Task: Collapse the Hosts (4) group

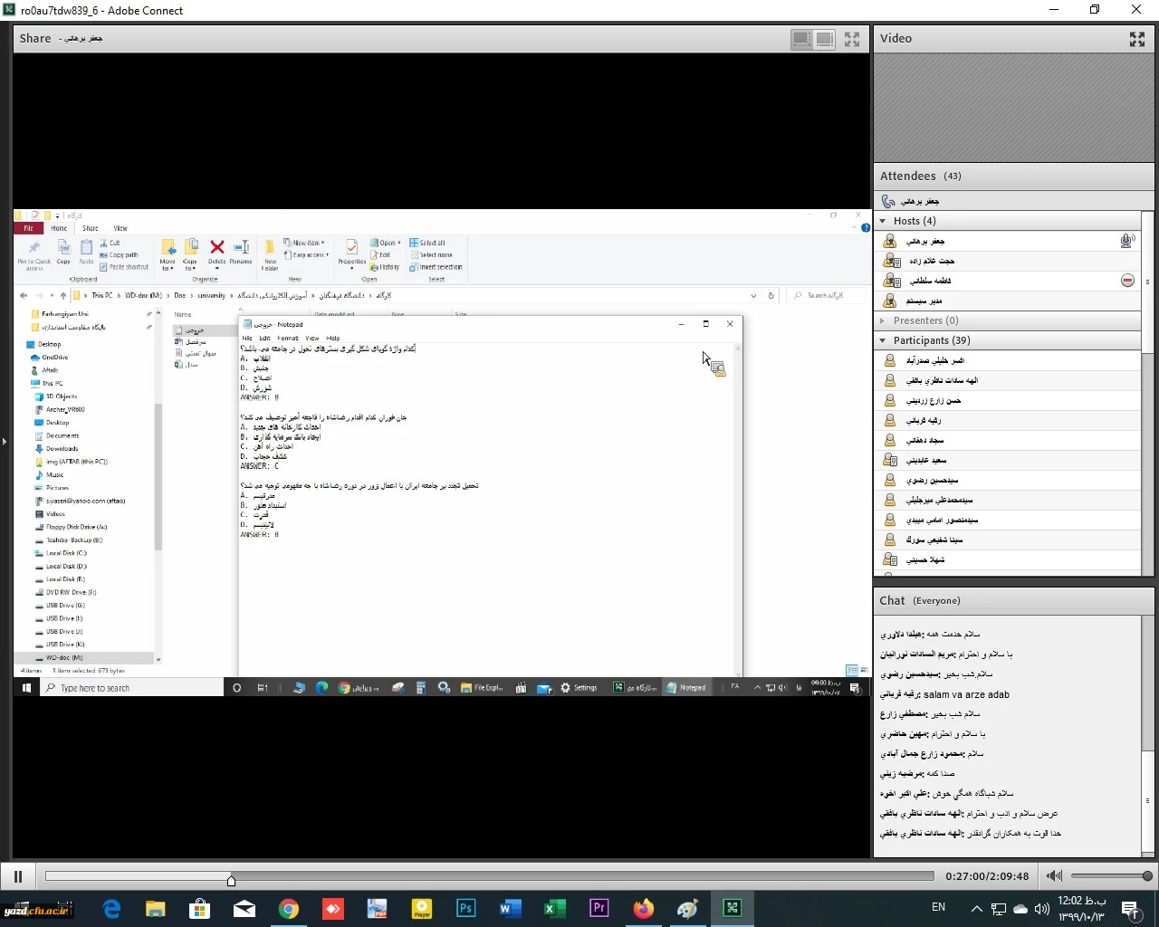Action: [x=883, y=221]
